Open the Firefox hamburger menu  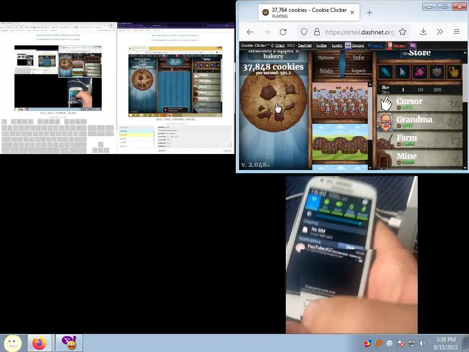coord(457,32)
